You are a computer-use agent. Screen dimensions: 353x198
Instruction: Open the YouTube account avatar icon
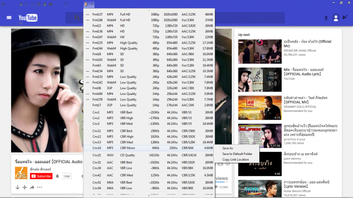coord(336,18)
